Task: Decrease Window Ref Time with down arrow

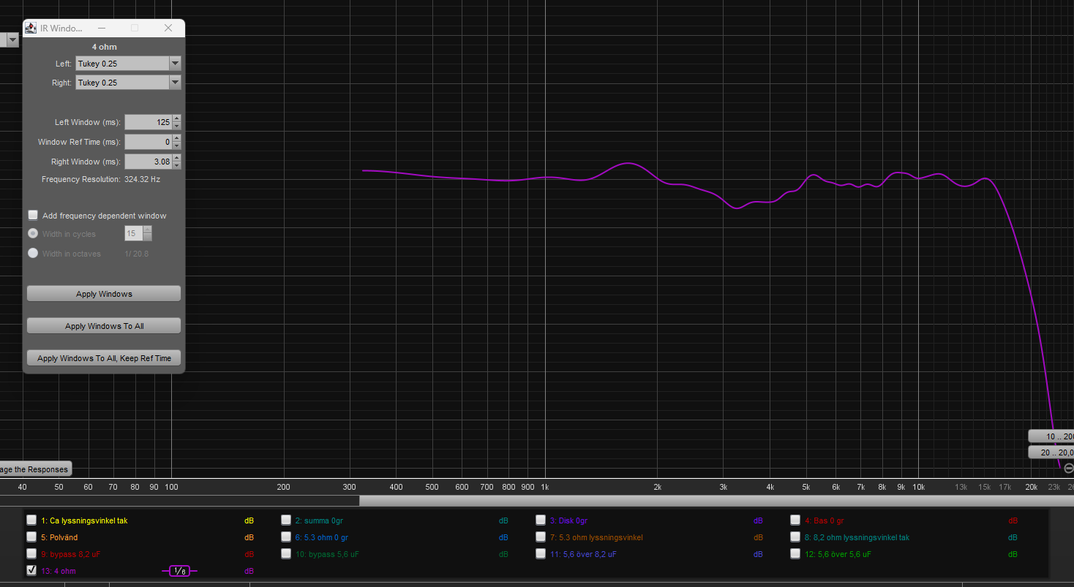Action: pos(176,145)
